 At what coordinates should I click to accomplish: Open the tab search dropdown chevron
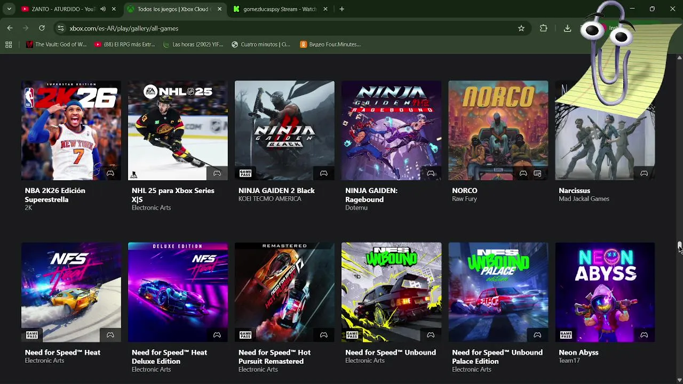click(9, 9)
